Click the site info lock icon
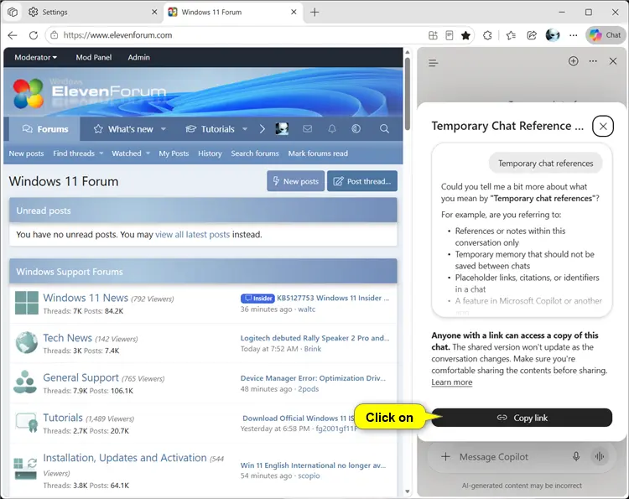This screenshot has width=629, height=499. tap(55, 35)
